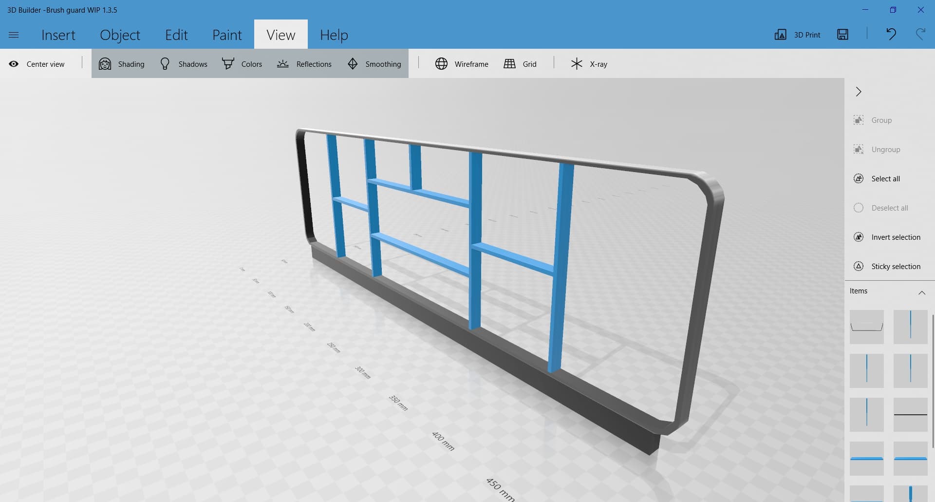Click the Save floppy disk icon
Screen dimensions: 935x502
[842, 34]
